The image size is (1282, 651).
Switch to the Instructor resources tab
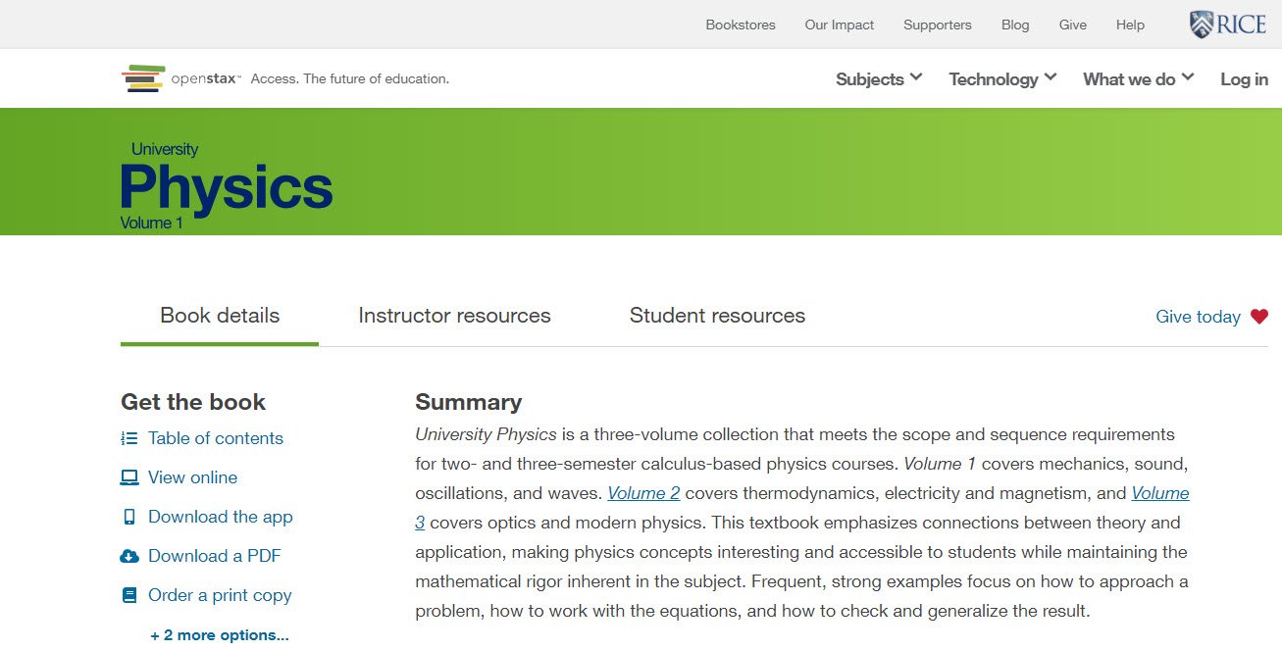(x=454, y=316)
